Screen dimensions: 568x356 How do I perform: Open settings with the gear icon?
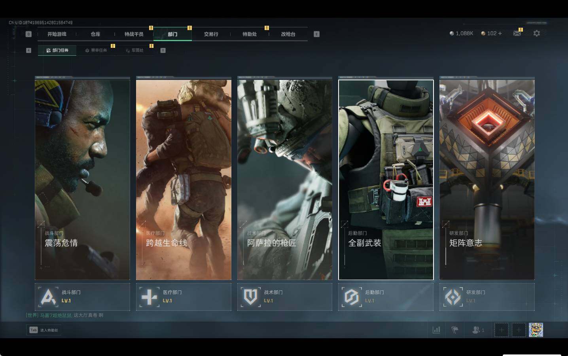click(x=536, y=34)
